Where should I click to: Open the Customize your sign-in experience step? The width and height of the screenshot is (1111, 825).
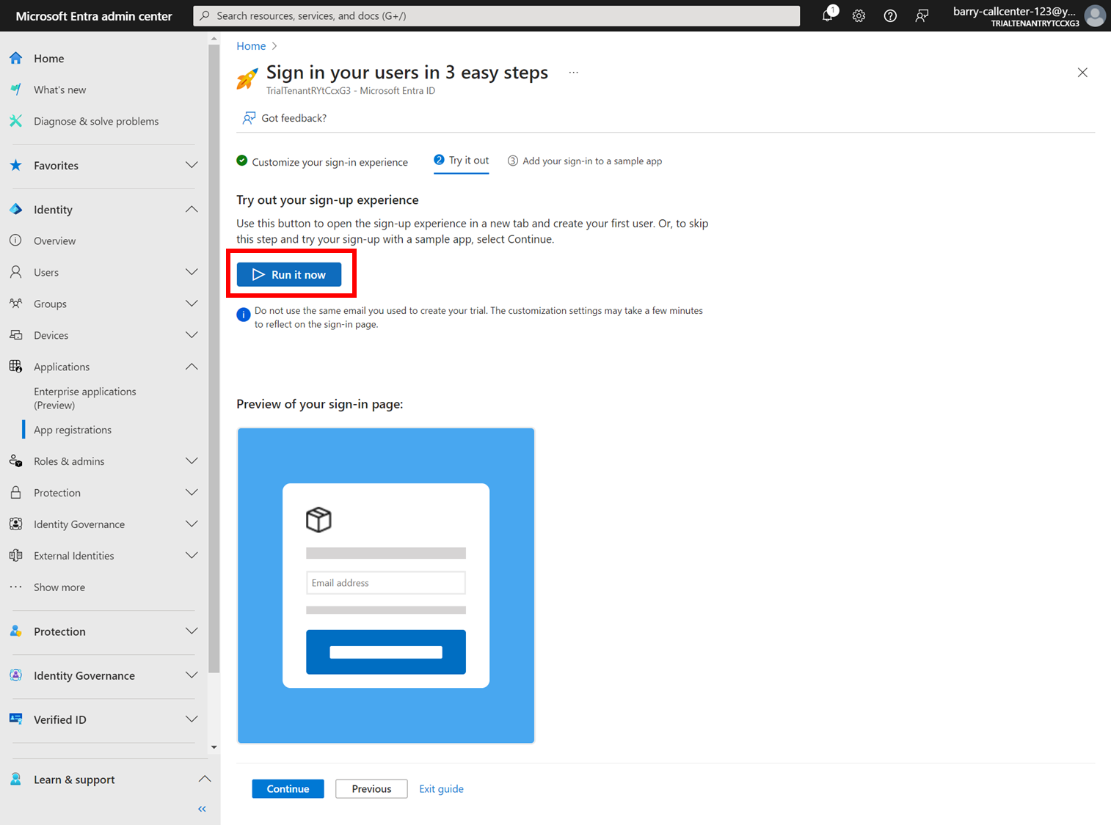pyautogui.click(x=322, y=161)
